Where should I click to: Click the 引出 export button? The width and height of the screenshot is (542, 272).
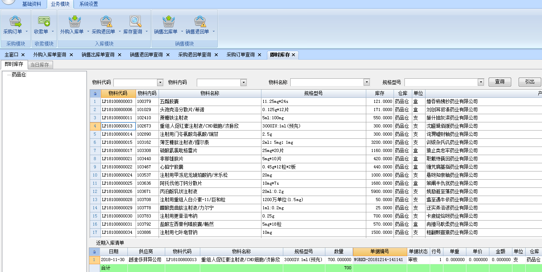530,82
